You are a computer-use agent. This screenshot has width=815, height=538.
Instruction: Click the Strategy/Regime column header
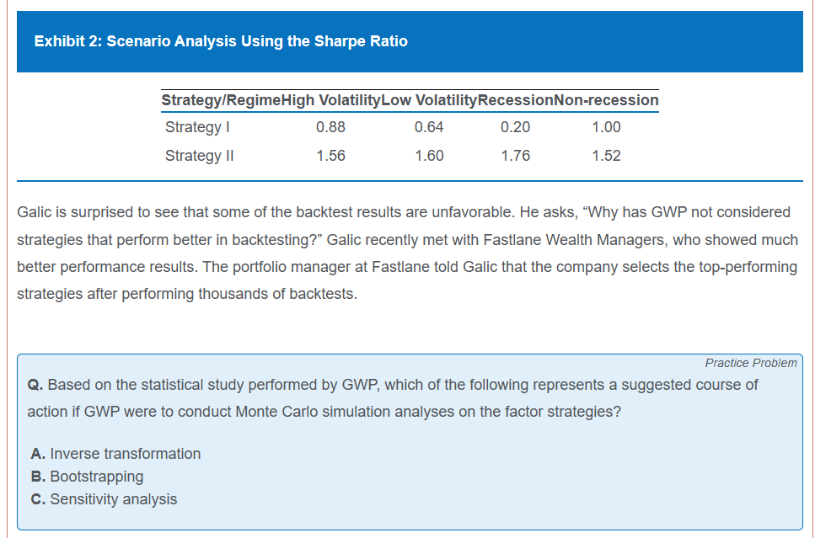coord(221,100)
